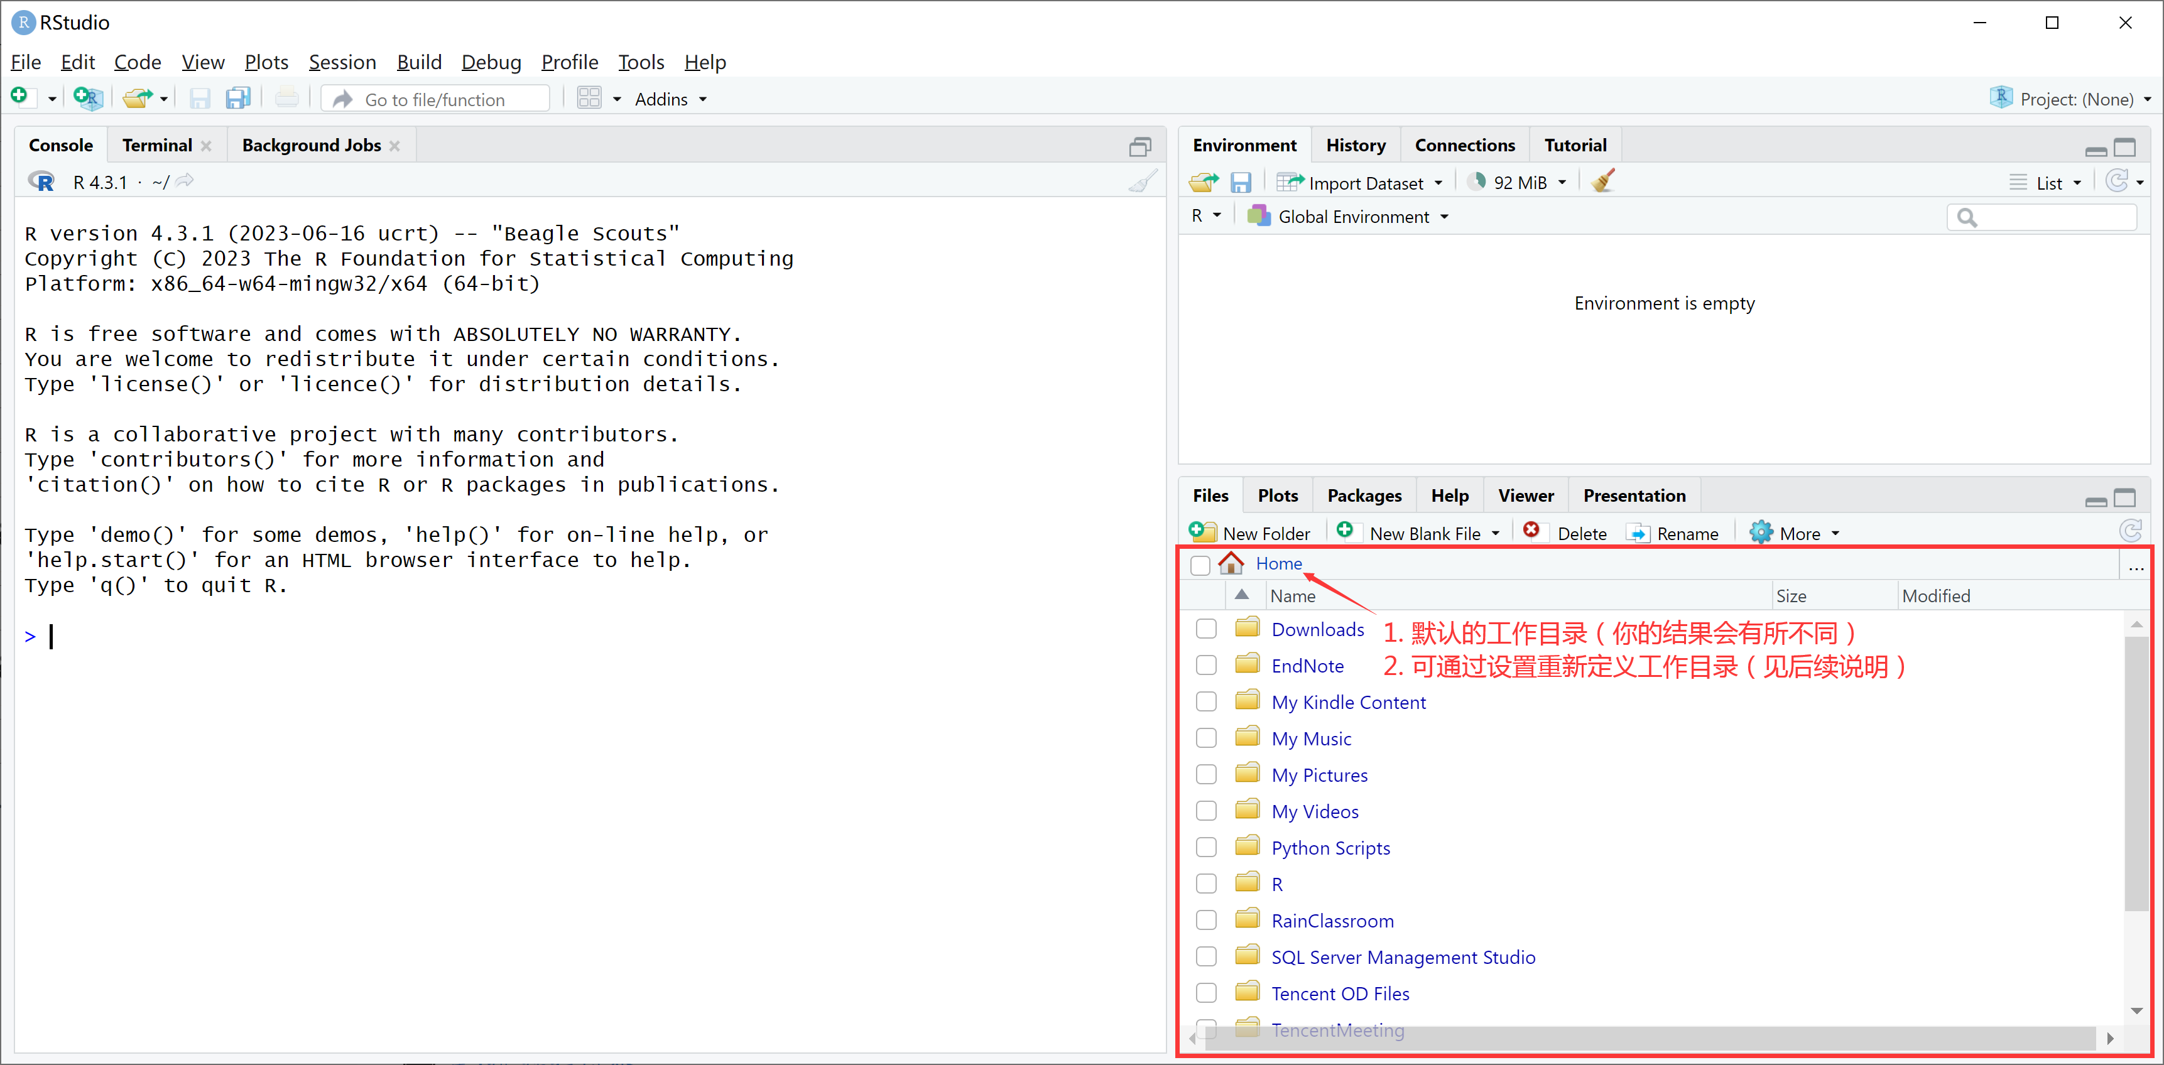Check the EndNote folder checkbox
Viewport: 2164px width, 1065px height.
point(1205,665)
